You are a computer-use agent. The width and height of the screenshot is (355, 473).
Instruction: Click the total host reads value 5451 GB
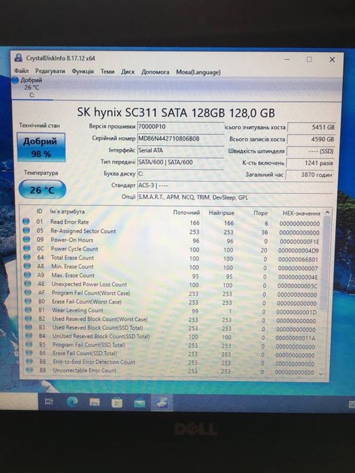[x=311, y=127]
